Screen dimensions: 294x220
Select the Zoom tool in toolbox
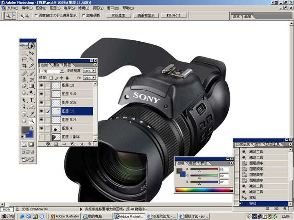click(32, 121)
